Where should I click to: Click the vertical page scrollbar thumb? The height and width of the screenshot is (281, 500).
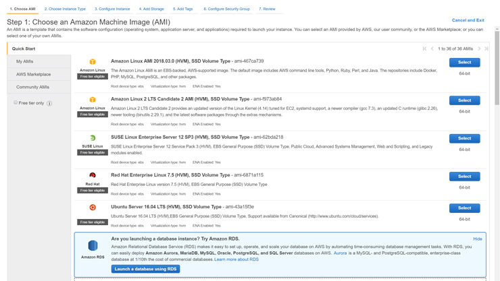(x=497, y=67)
